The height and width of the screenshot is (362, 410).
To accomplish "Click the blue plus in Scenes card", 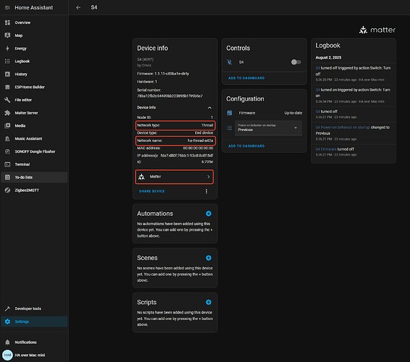I will click(x=208, y=258).
